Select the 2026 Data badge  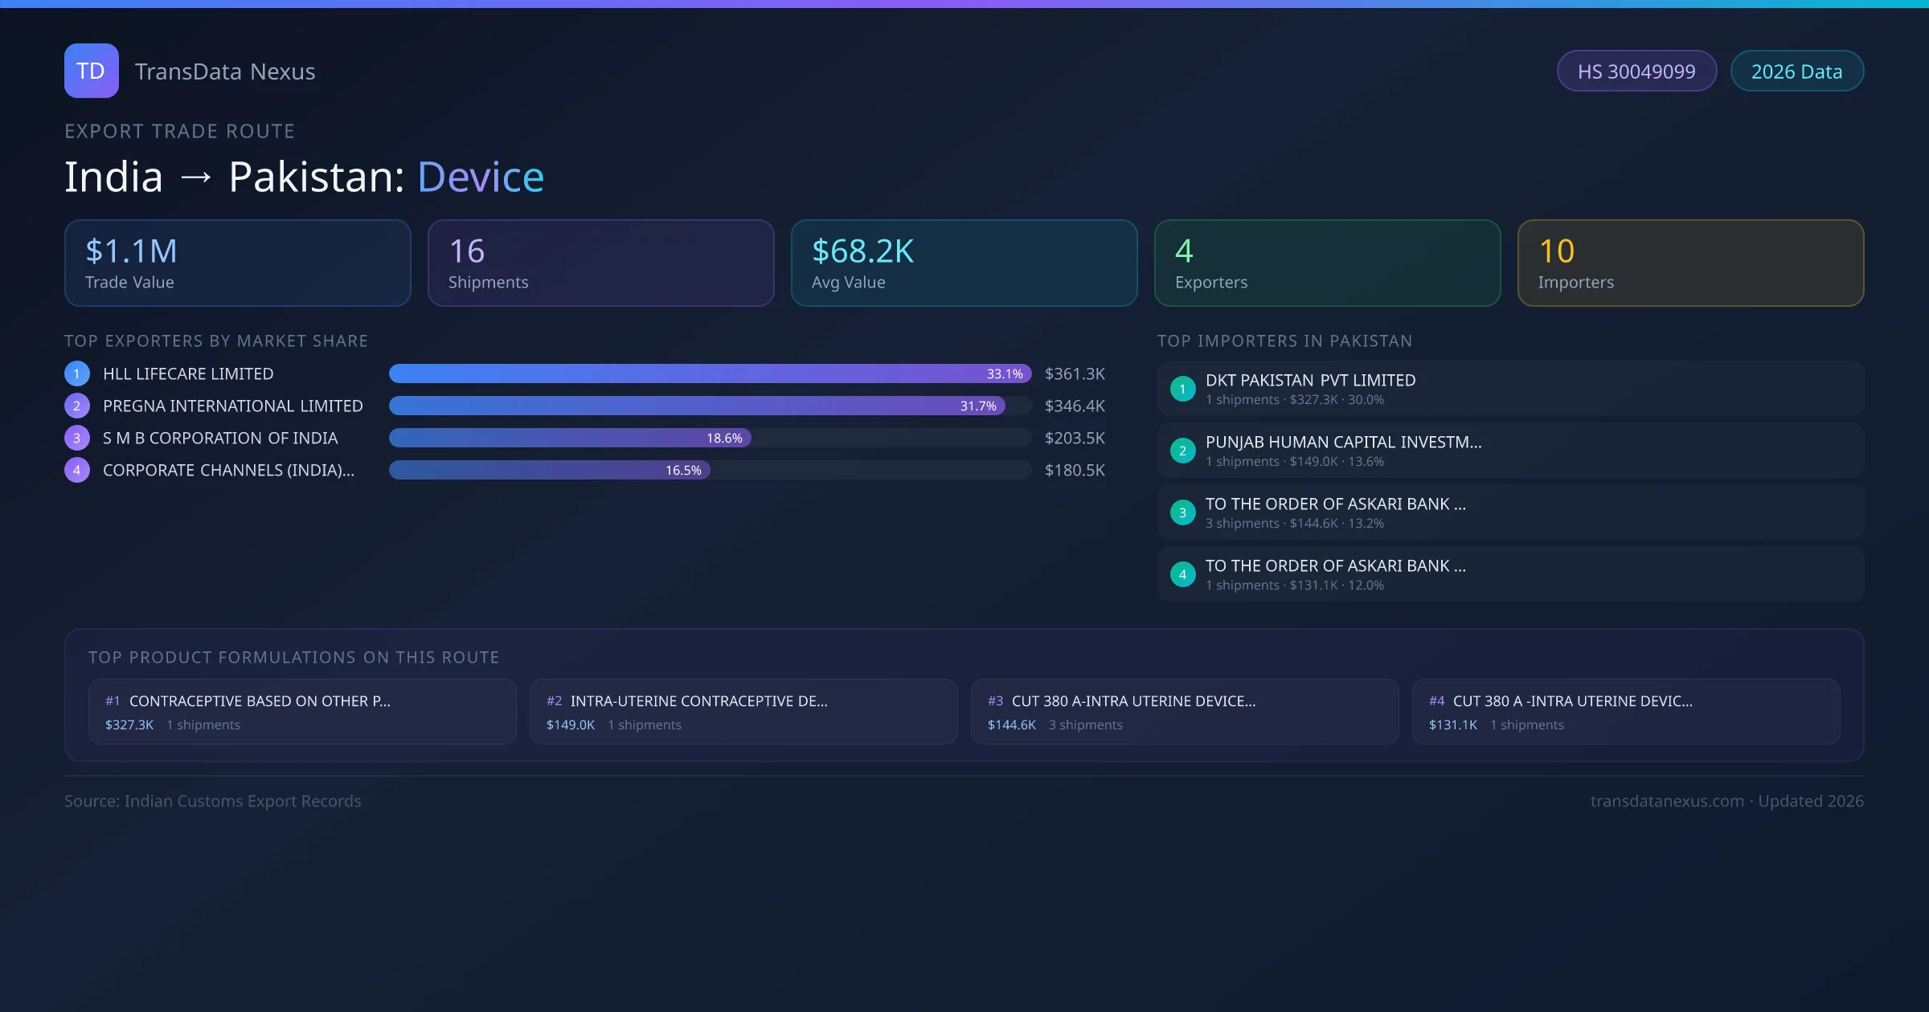1796,71
